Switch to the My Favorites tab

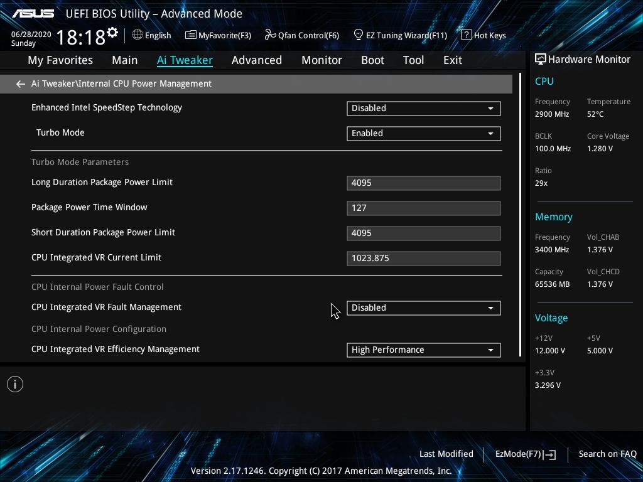coord(60,60)
